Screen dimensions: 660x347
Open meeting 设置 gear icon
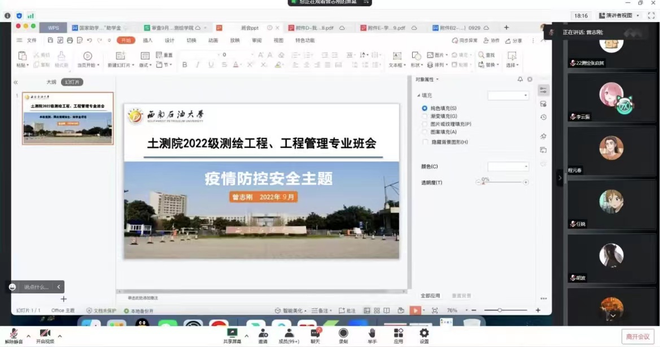(424, 333)
